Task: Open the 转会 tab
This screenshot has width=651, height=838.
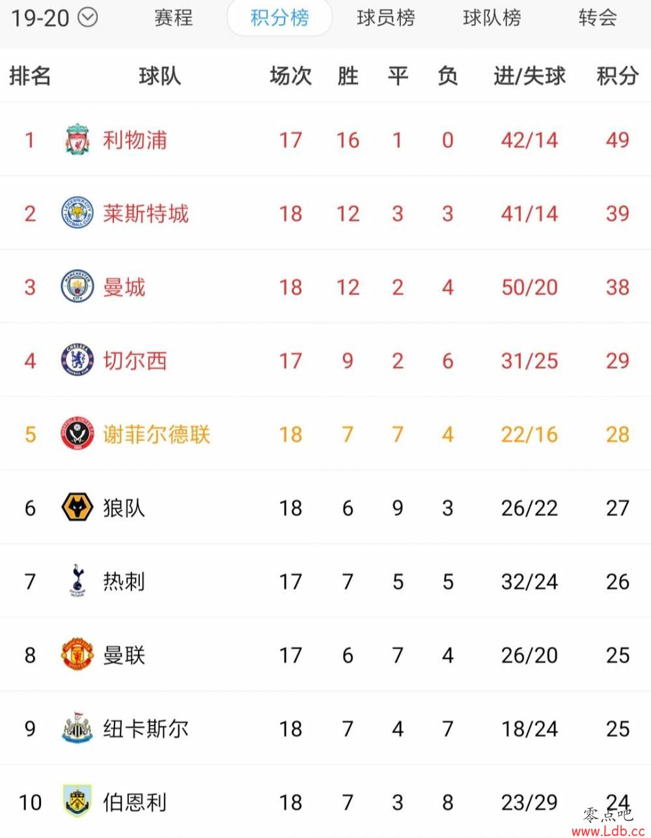Action: (x=597, y=18)
